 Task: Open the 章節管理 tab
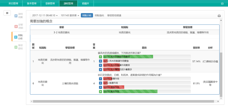pyautogui.click(x=50, y=3)
